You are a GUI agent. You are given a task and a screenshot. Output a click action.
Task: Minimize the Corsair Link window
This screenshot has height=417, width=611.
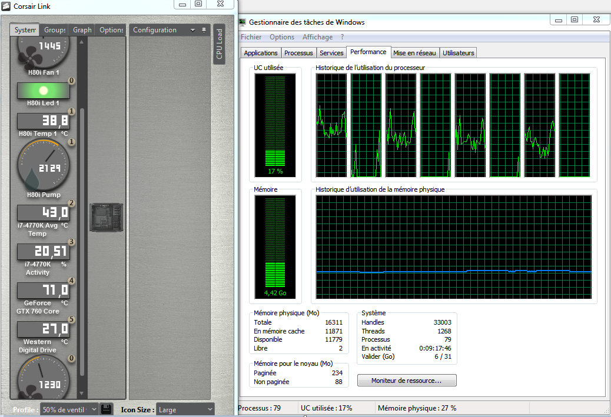(182, 4)
